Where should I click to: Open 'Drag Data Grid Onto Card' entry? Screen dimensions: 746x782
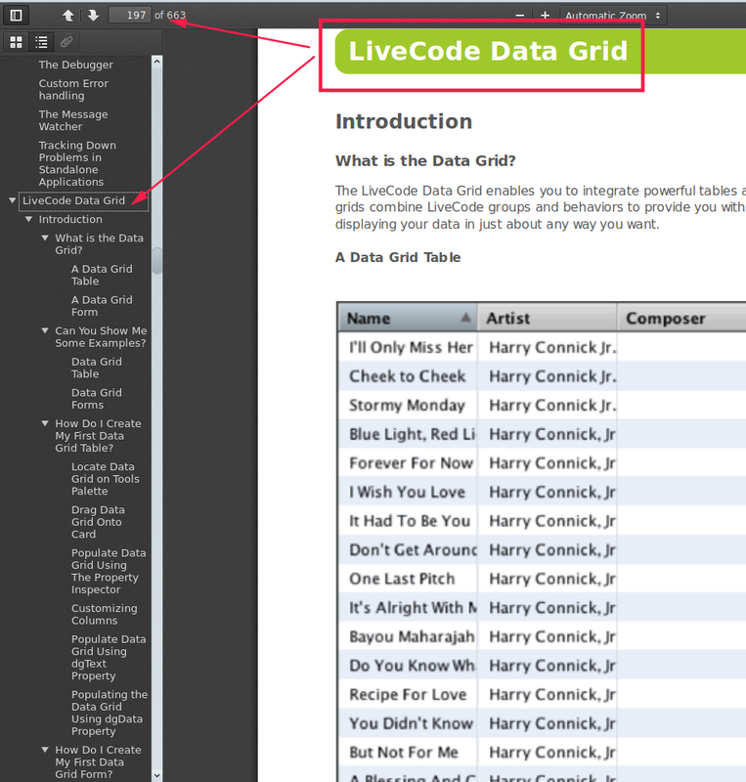(x=98, y=522)
